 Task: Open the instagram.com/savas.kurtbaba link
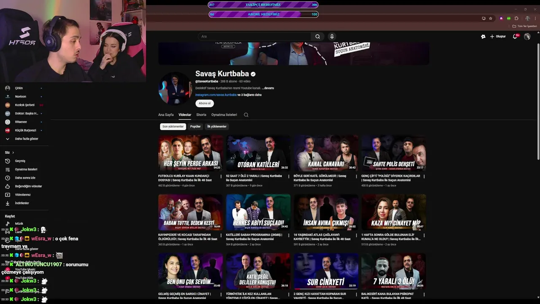[x=216, y=95]
